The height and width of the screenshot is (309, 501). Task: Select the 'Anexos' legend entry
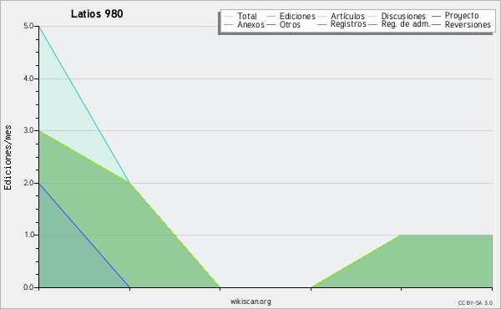tap(244, 24)
